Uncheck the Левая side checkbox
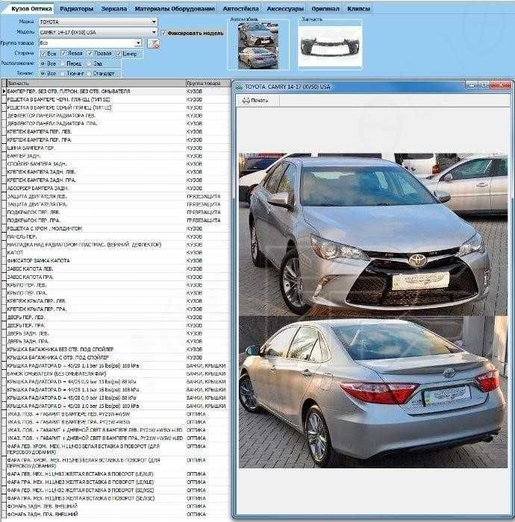The height and width of the screenshot is (522, 515). point(64,53)
